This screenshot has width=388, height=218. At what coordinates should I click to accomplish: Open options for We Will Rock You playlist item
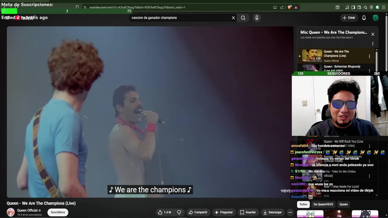369,146
